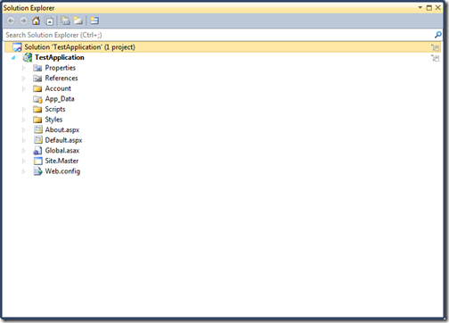449x323 pixels.
Task: Select the Default.aspx file name
Action: pyautogui.click(x=63, y=140)
